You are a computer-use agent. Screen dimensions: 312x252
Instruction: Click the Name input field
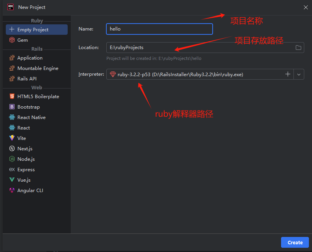click(159, 29)
